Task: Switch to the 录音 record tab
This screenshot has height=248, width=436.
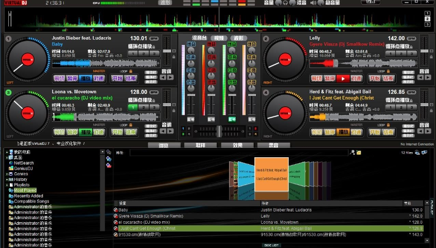Action: pyautogui.click(x=274, y=145)
